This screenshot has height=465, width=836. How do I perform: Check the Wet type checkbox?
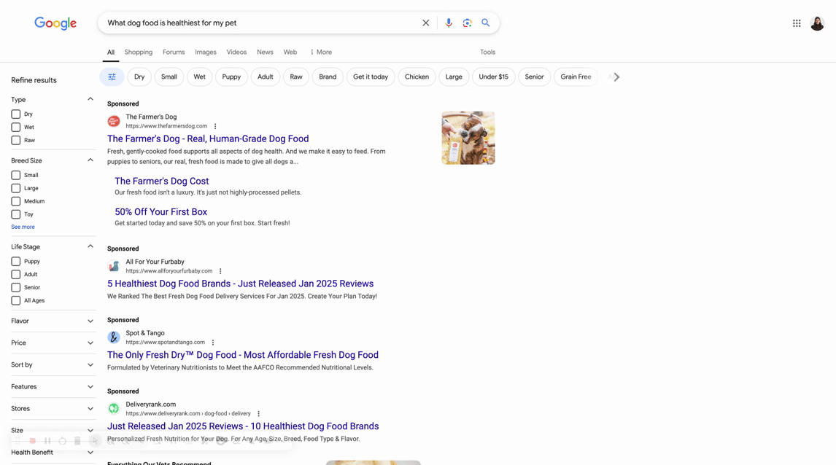[x=16, y=128]
